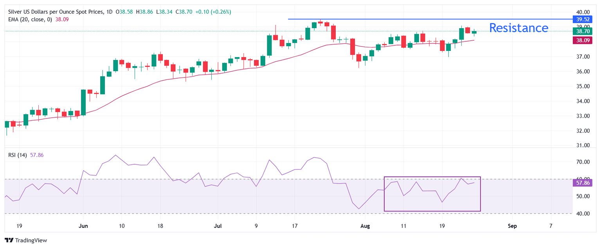The width and height of the screenshot is (601, 248).
Task: Click the RSI (14) indicator label
Action: [18, 155]
